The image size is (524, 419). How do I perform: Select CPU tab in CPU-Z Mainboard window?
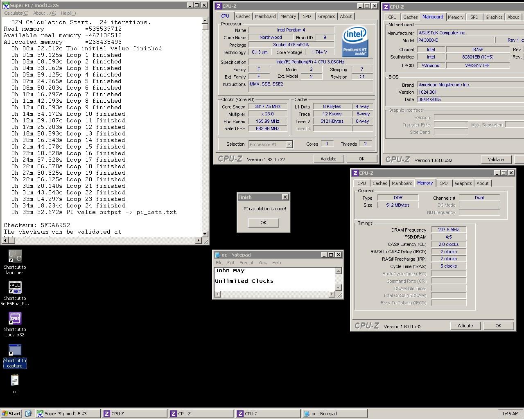pyautogui.click(x=392, y=17)
